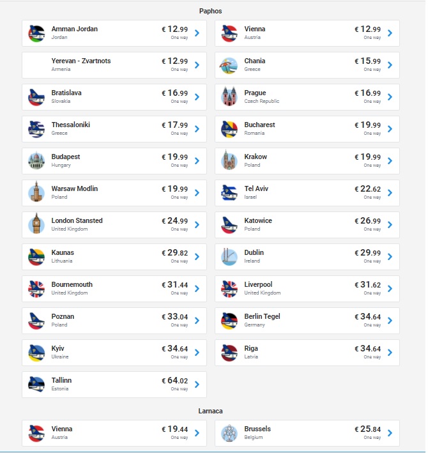Click the Chania beach umbrella icon
The height and width of the screenshot is (453, 428).
(x=229, y=65)
